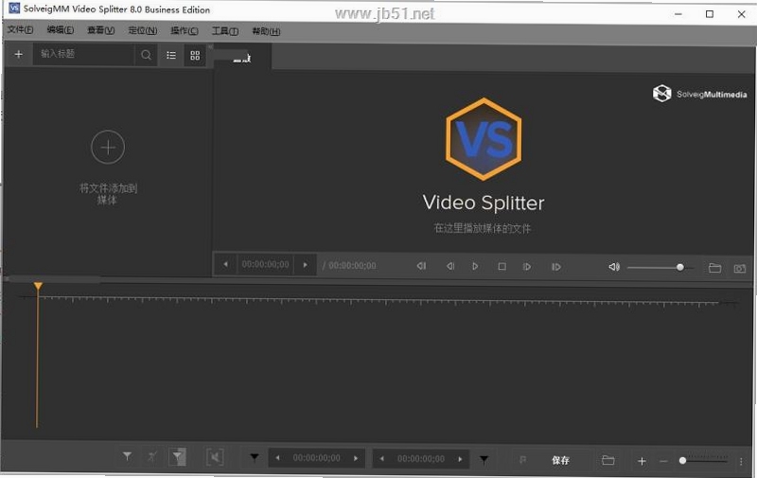Open the three-dot options in the bottom toolbar
This screenshot has width=757, height=478.
click(x=741, y=462)
